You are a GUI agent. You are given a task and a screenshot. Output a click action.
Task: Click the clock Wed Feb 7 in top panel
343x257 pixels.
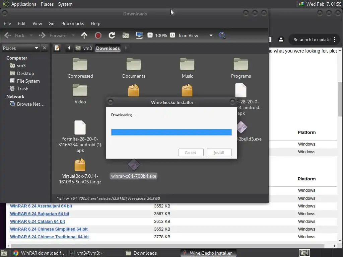pos(324,4)
